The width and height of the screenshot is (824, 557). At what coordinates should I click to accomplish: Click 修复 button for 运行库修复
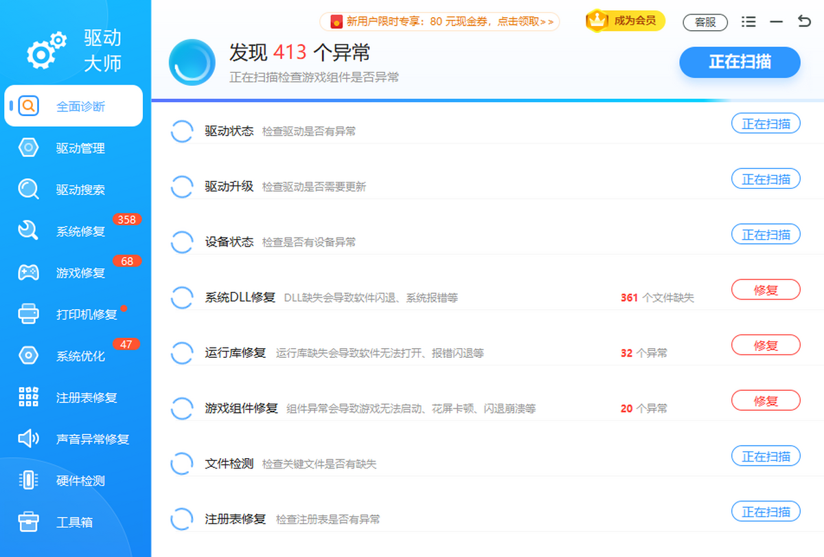tap(766, 345)
